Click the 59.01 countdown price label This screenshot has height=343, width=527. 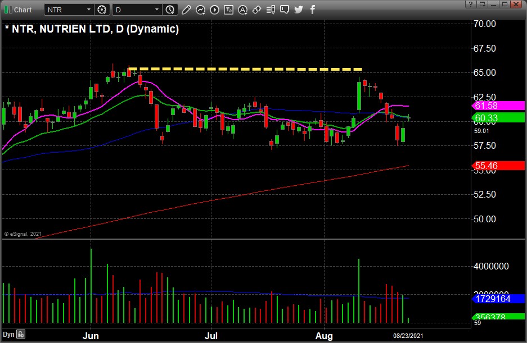tap(481, 131)
